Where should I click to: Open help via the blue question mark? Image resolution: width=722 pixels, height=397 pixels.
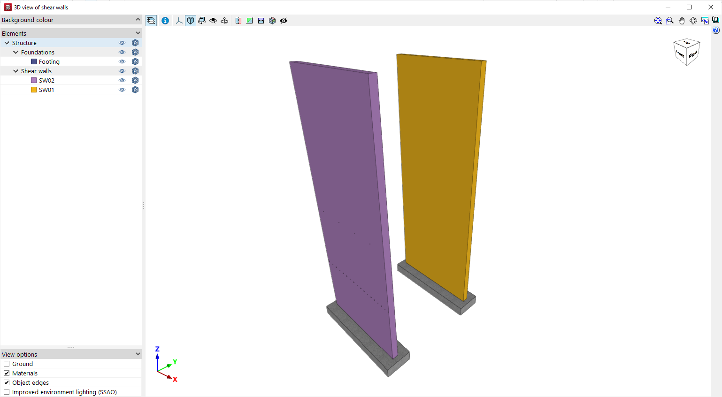coord(716,31)
